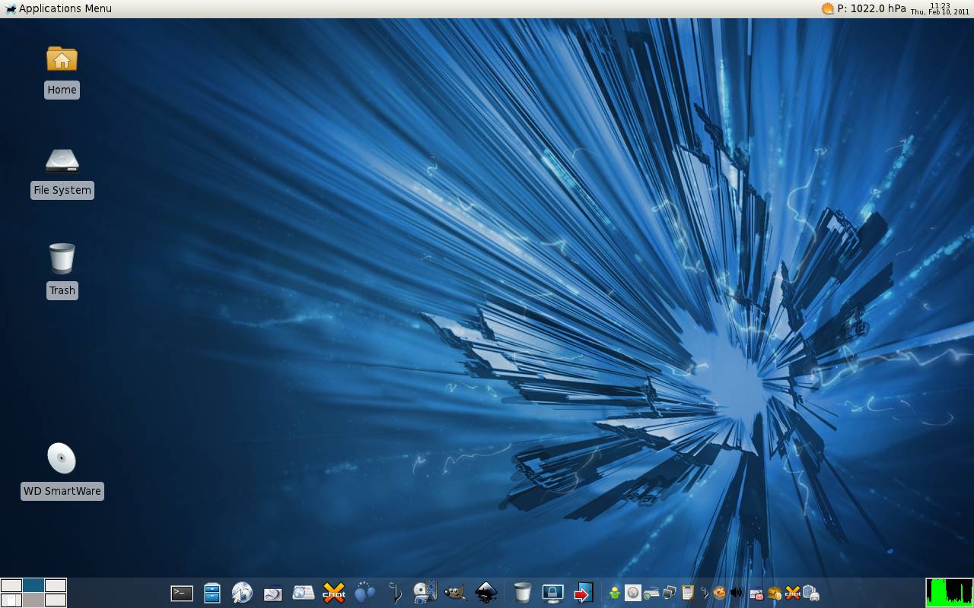Click the small music note tray icon
The width and height of the screenshot is (974, 608).
click(x=705, y=593)
